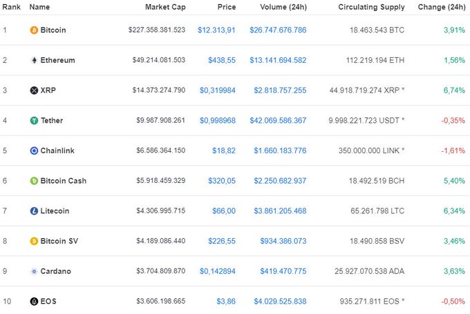Open the Chainlink name link
Image resolution: width=470 pixels, height=314 pixels.
click(57, 151)
